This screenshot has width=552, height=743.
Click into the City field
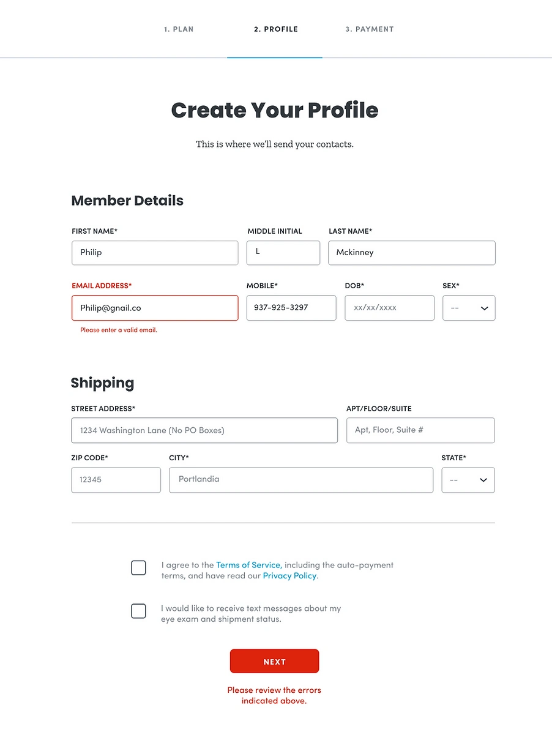[301, 480]
